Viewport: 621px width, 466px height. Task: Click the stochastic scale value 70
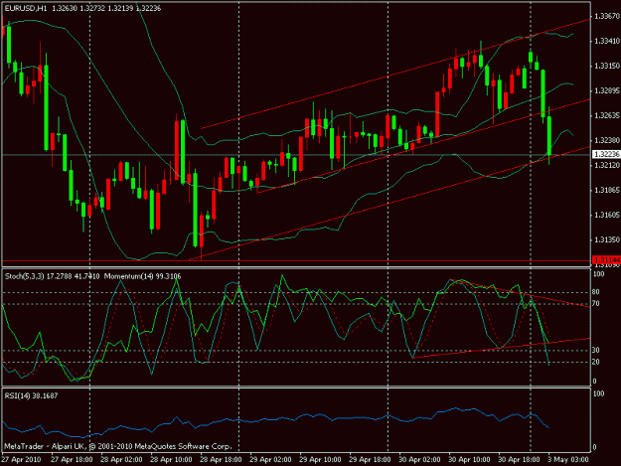tap(597, 304)
